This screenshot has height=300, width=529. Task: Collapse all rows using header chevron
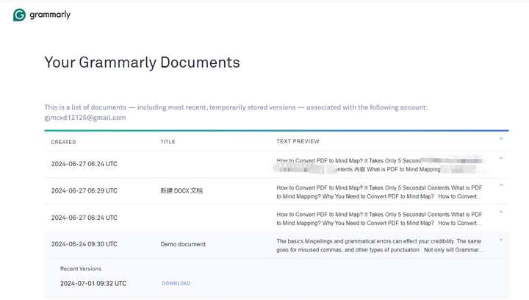pos(501,139)
